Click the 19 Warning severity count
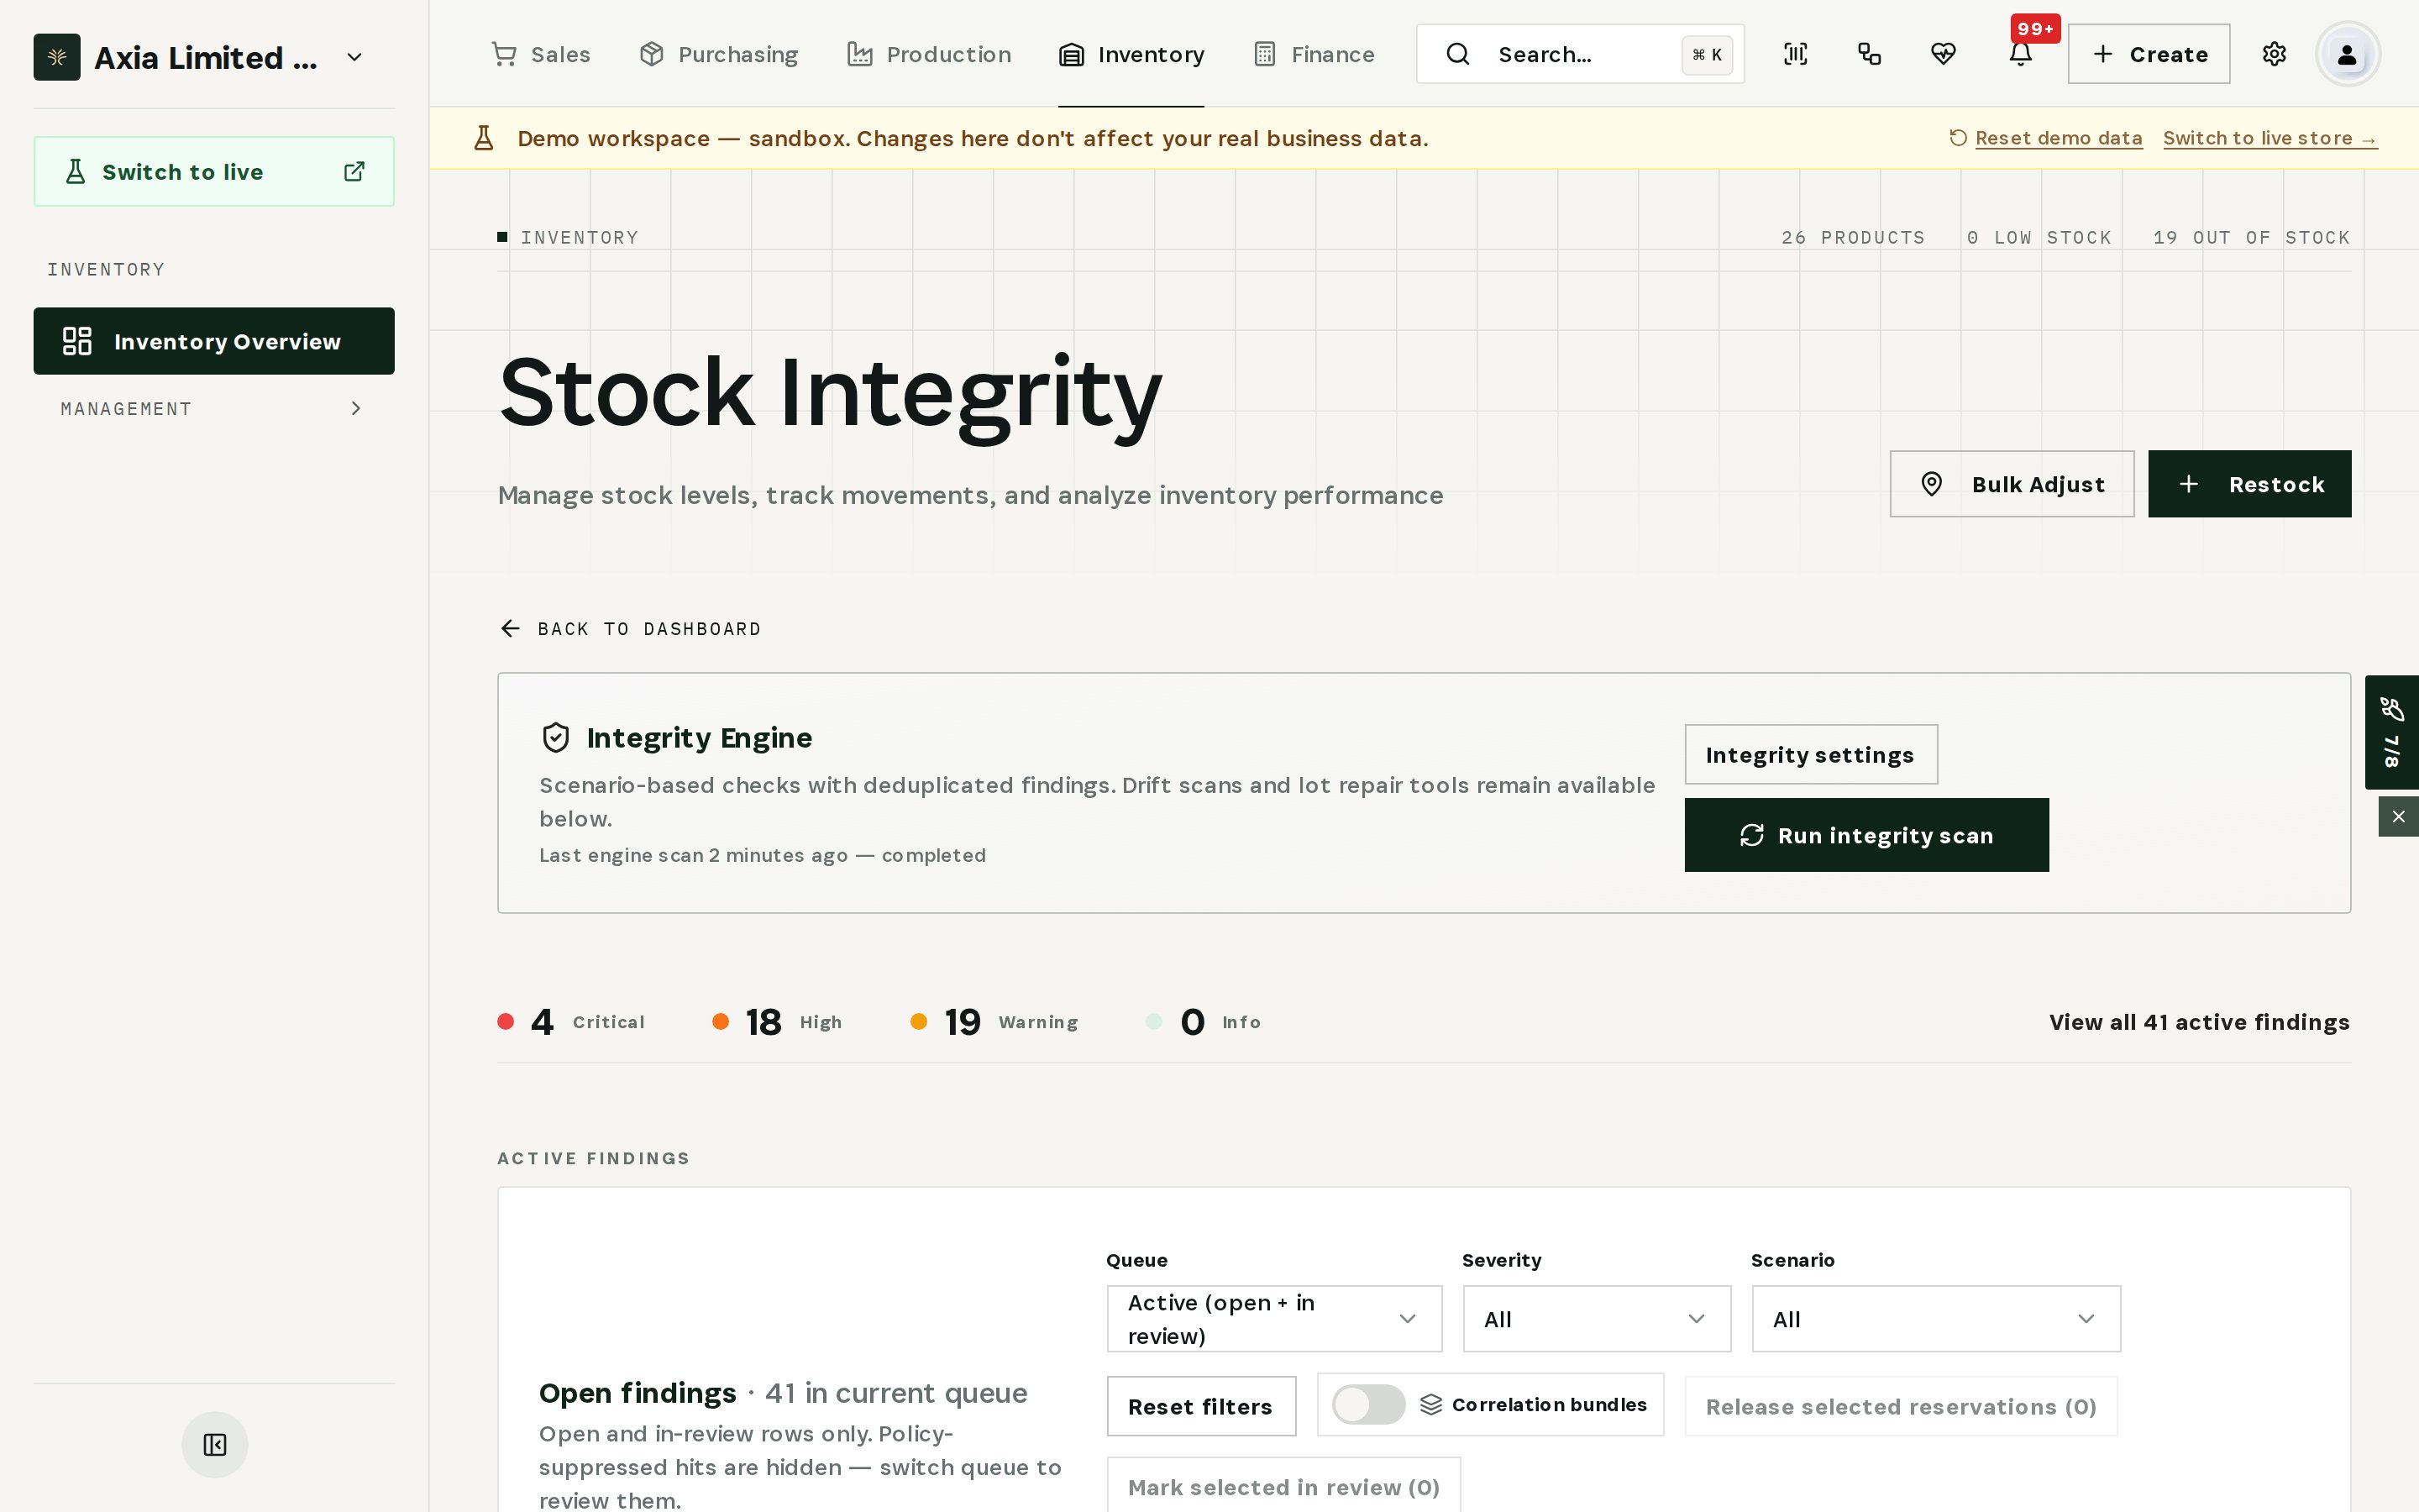This screenshot has width=2419, height=1512. [x=994, y=1022]
